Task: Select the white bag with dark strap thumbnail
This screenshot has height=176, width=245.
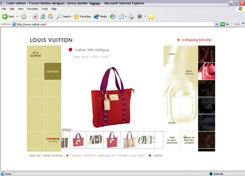Action: 146,140
